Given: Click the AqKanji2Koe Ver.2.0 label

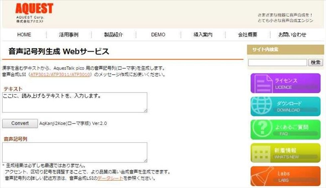Looking at the screenshot, I should pos(73,123).
